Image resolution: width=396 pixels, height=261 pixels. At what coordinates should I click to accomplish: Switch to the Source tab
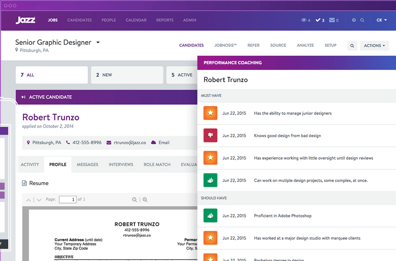coord(278,45)
